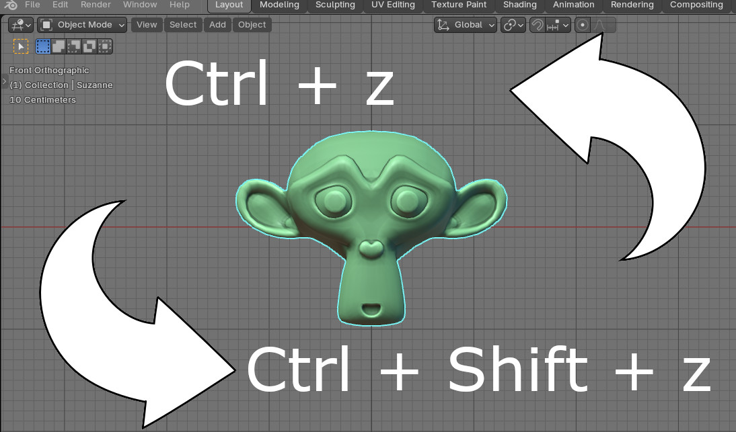Open the proportional editing falloff curve control
736x432 pixels.
(x=599, y=25)
